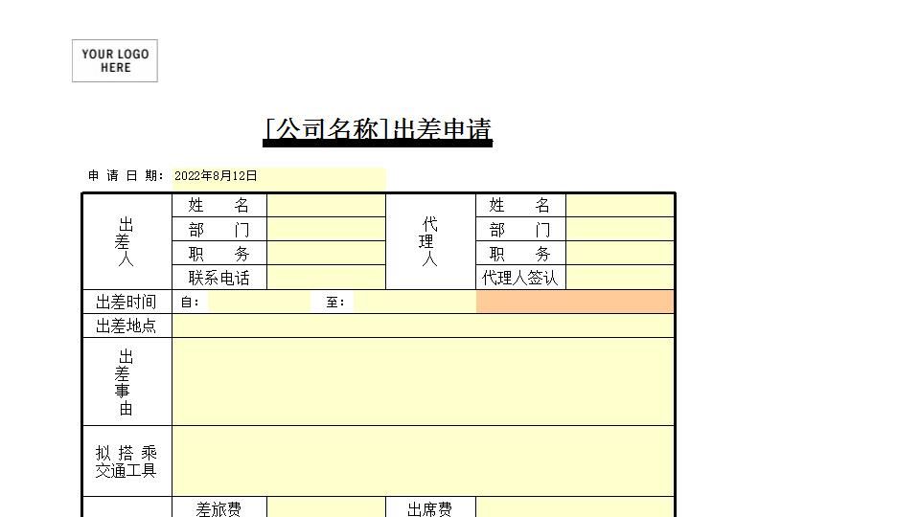The width and height of the screenshot is (920, 517).
Task: Click the start date cell after 自:
Action: tap(259, 302)
